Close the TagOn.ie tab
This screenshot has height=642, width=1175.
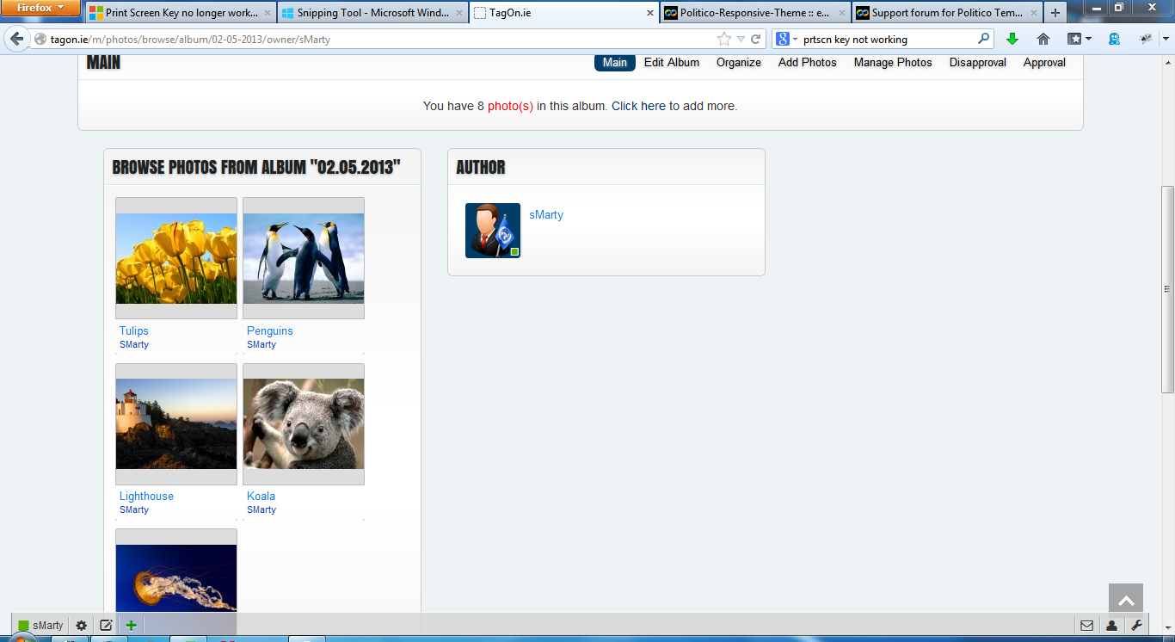click(650, 13)
